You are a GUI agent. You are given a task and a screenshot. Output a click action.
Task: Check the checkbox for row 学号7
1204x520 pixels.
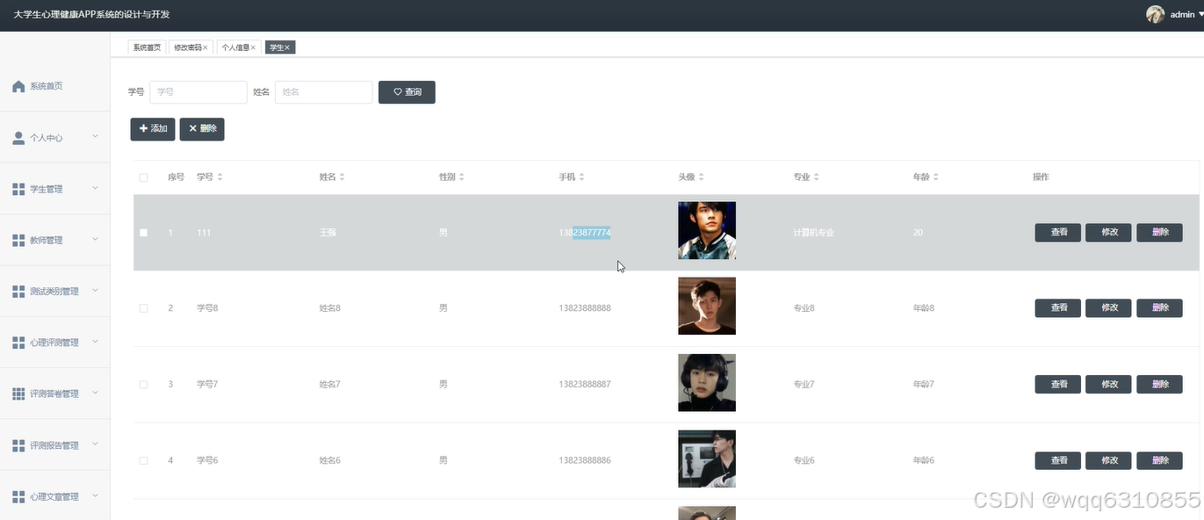coord(144,385)
